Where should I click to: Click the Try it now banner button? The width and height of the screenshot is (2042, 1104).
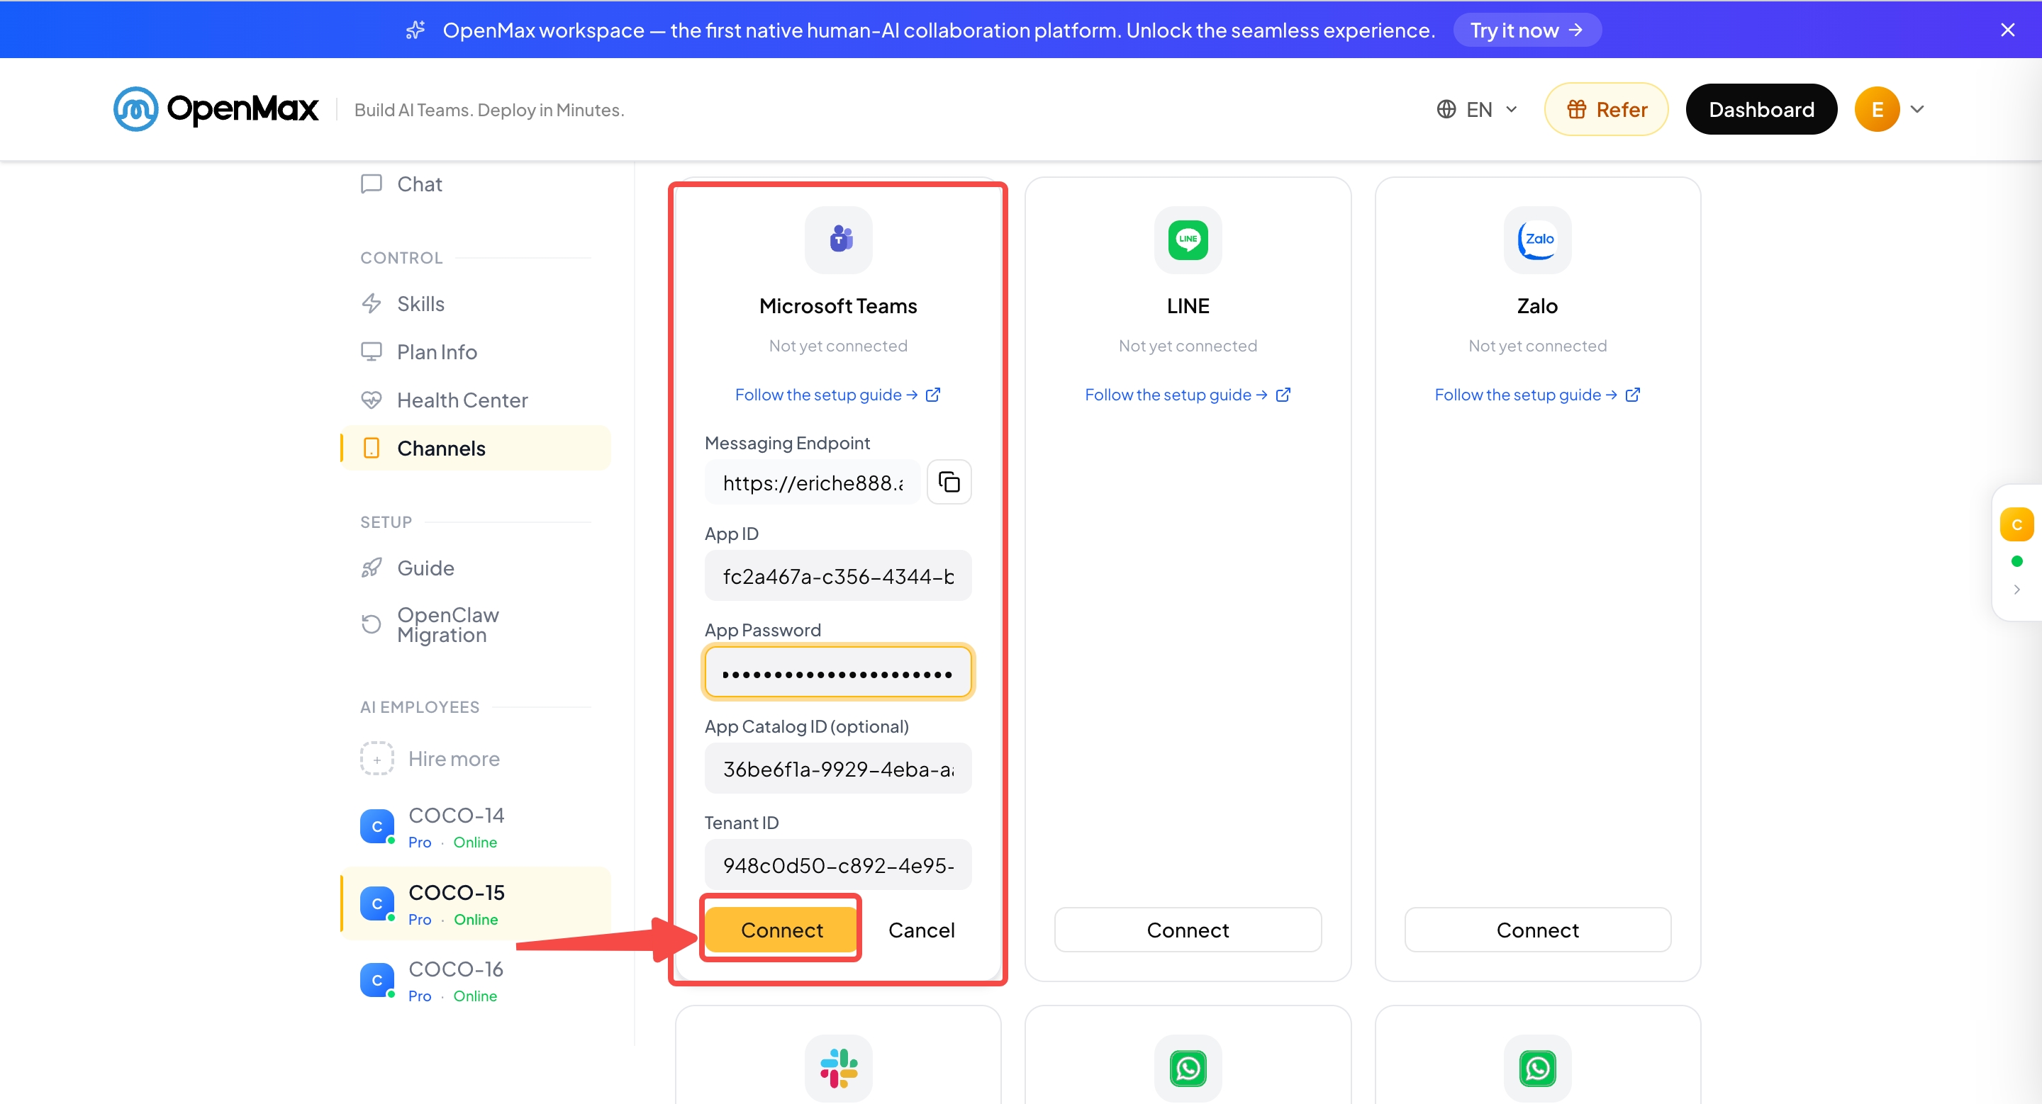(x=1526, y=30)
